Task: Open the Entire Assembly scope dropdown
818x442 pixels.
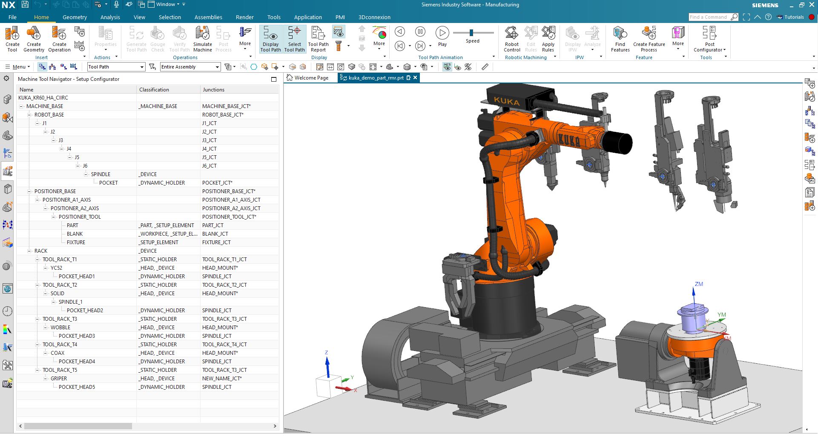Action: coord(217,67)
